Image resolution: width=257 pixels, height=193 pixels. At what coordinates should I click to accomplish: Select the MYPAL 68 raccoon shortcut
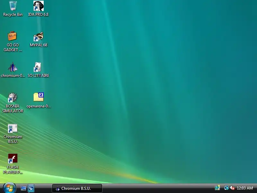(39, 39)
